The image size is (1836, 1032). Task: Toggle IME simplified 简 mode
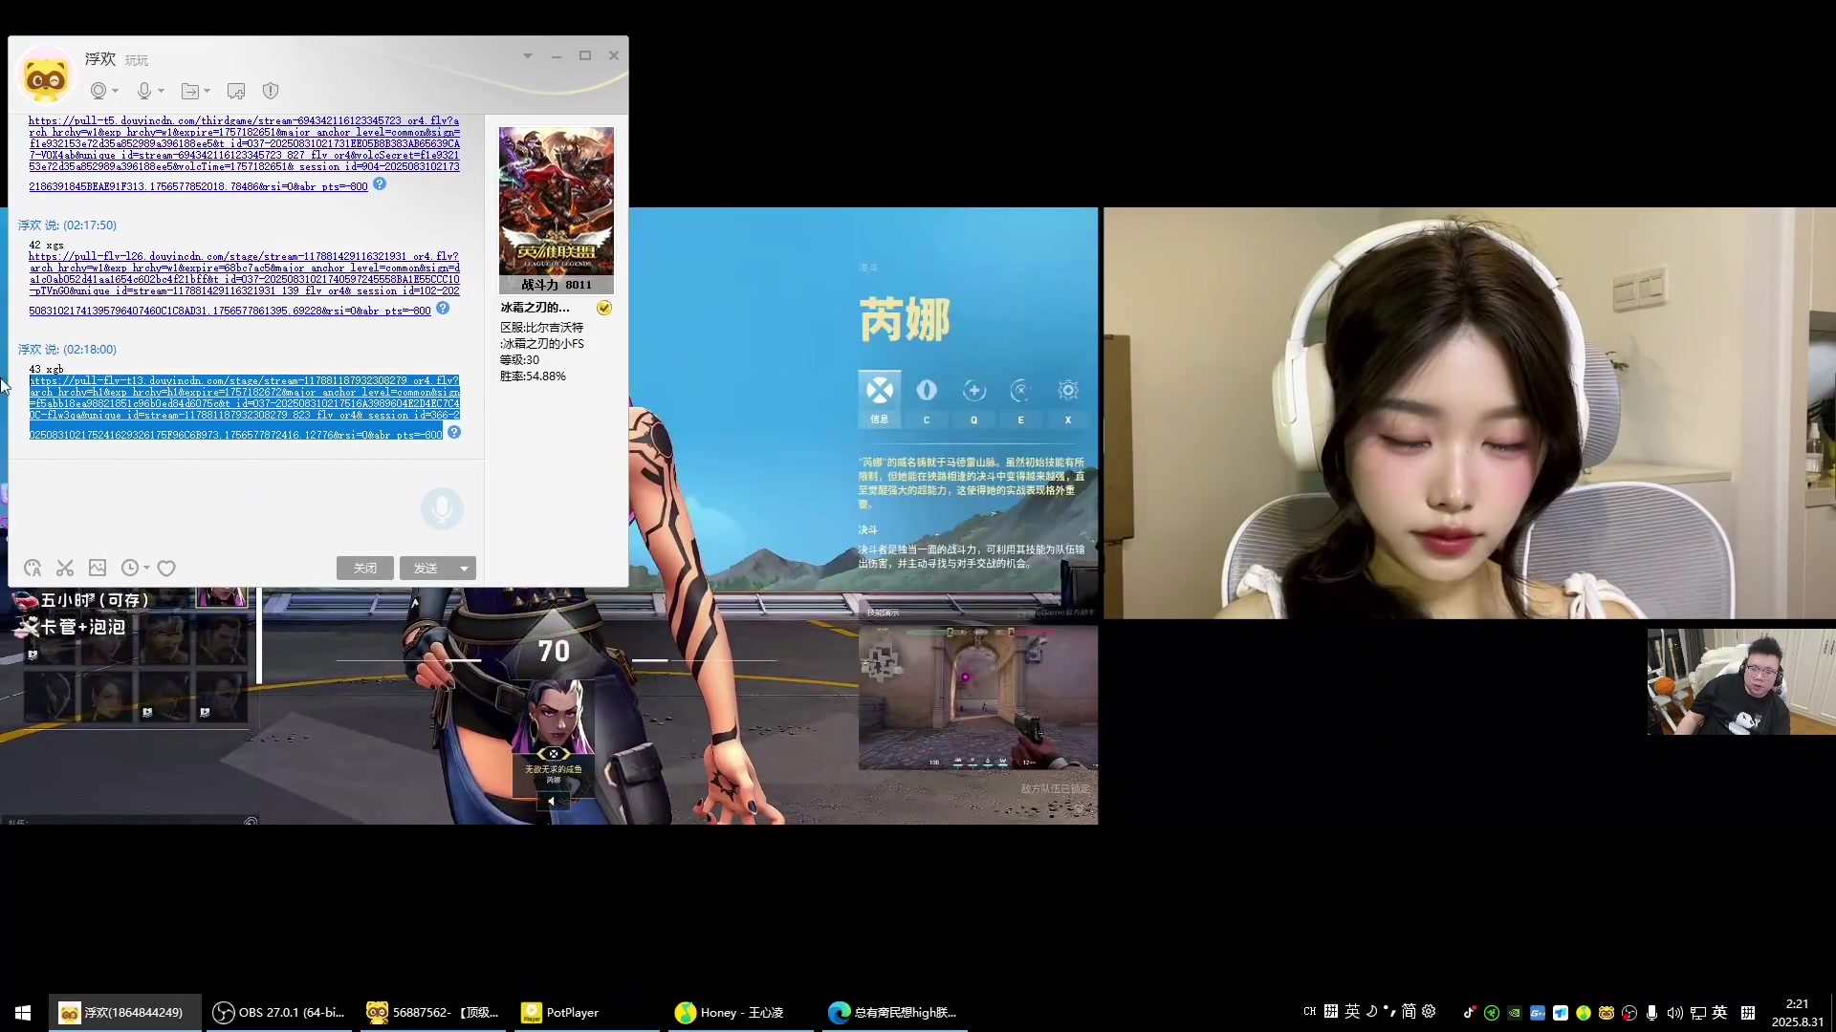point(1409,1011)
